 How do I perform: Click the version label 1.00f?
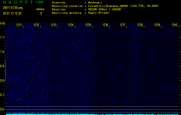pos(40,2)
